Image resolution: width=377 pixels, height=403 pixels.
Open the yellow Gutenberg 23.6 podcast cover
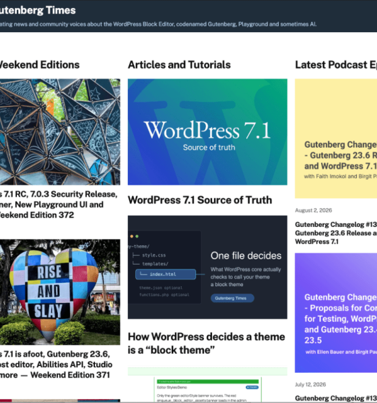[x=336, y=138]
